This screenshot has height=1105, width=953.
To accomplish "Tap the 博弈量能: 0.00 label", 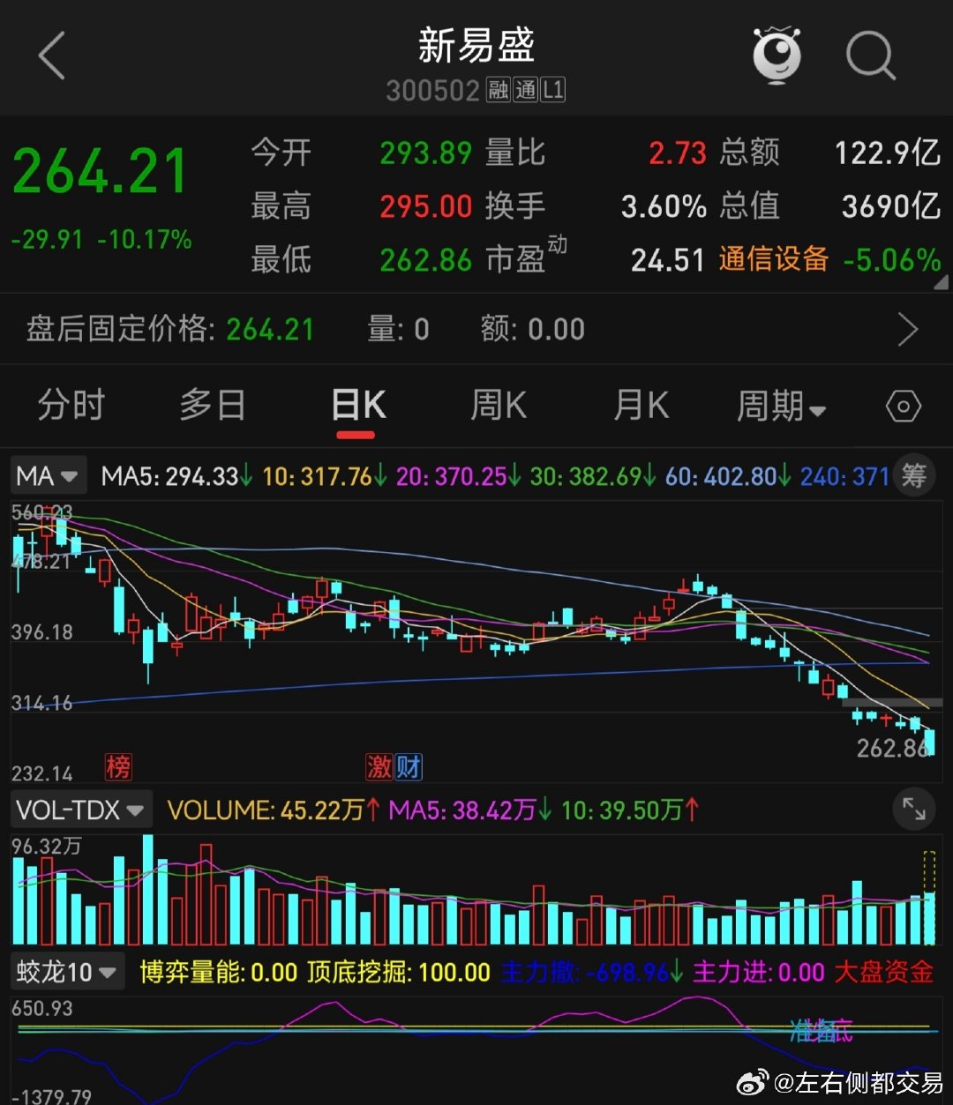I will coord(219,973).
